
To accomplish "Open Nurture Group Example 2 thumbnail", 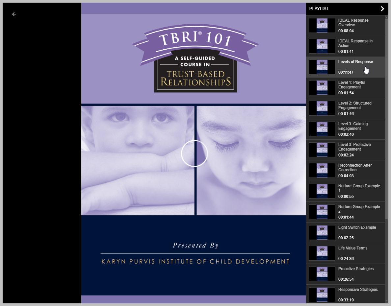I will [x=322, y=212].
